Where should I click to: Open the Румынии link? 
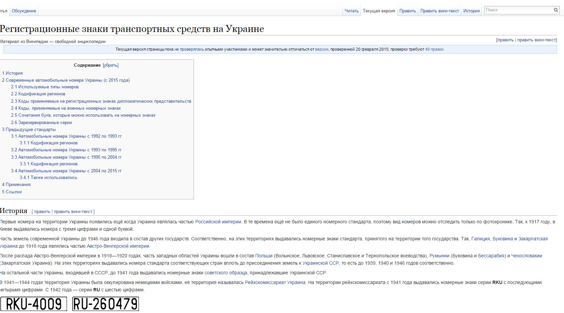pos(439,256)
